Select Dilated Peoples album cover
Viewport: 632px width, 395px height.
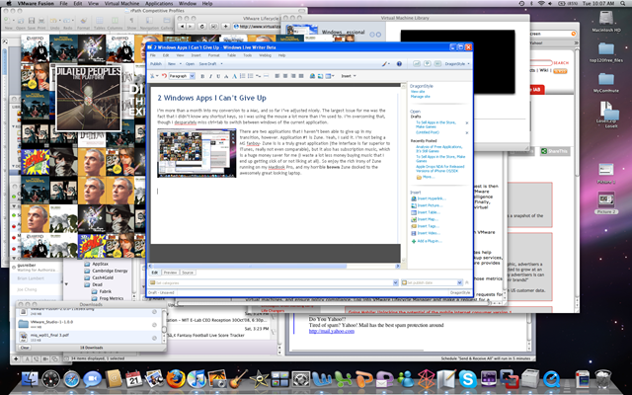click(88, 98)
